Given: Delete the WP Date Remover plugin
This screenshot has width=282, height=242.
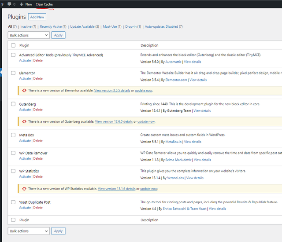Looking at the screenshot, I should [x=38, y=158].
